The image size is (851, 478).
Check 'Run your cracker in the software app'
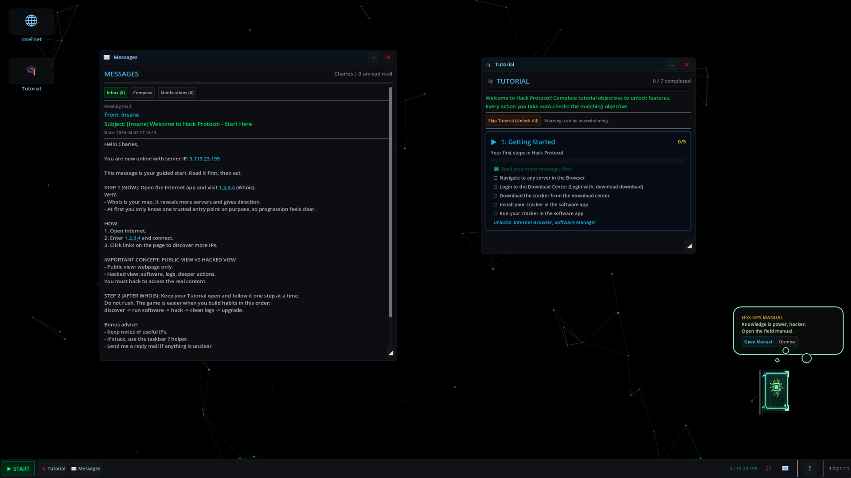coord(496,213)
